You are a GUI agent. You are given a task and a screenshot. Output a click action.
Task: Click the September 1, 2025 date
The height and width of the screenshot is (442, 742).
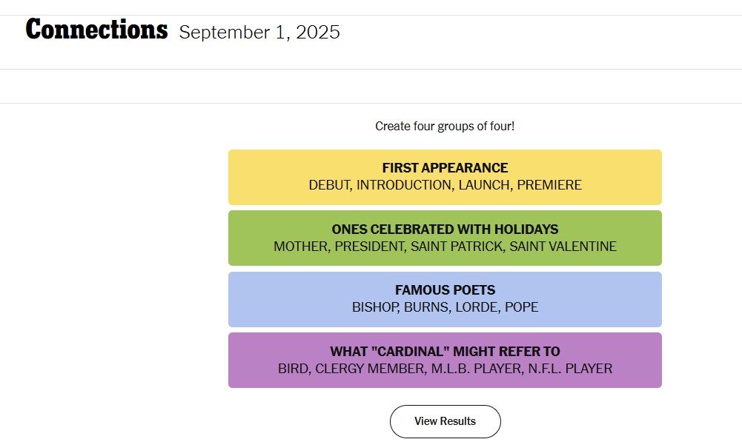click(259, 33)
